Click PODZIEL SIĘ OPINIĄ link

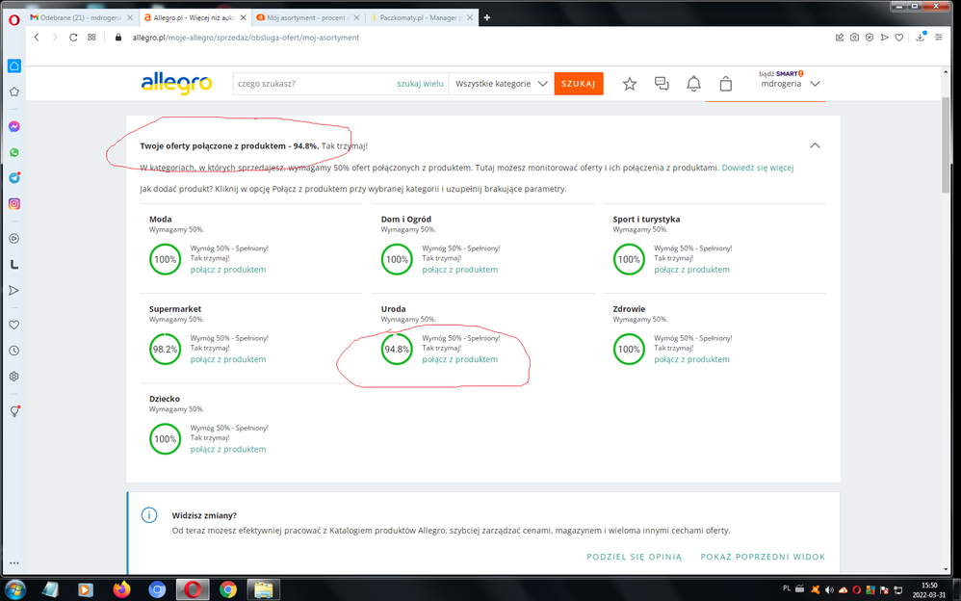[634, 557]
